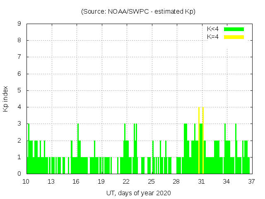Click the x-axis tick label 37
This screenshot has width=265, height=199.
(251, 181)
